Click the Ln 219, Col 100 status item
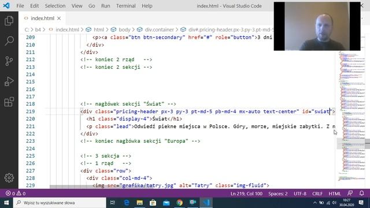 [x=246, y=194]
